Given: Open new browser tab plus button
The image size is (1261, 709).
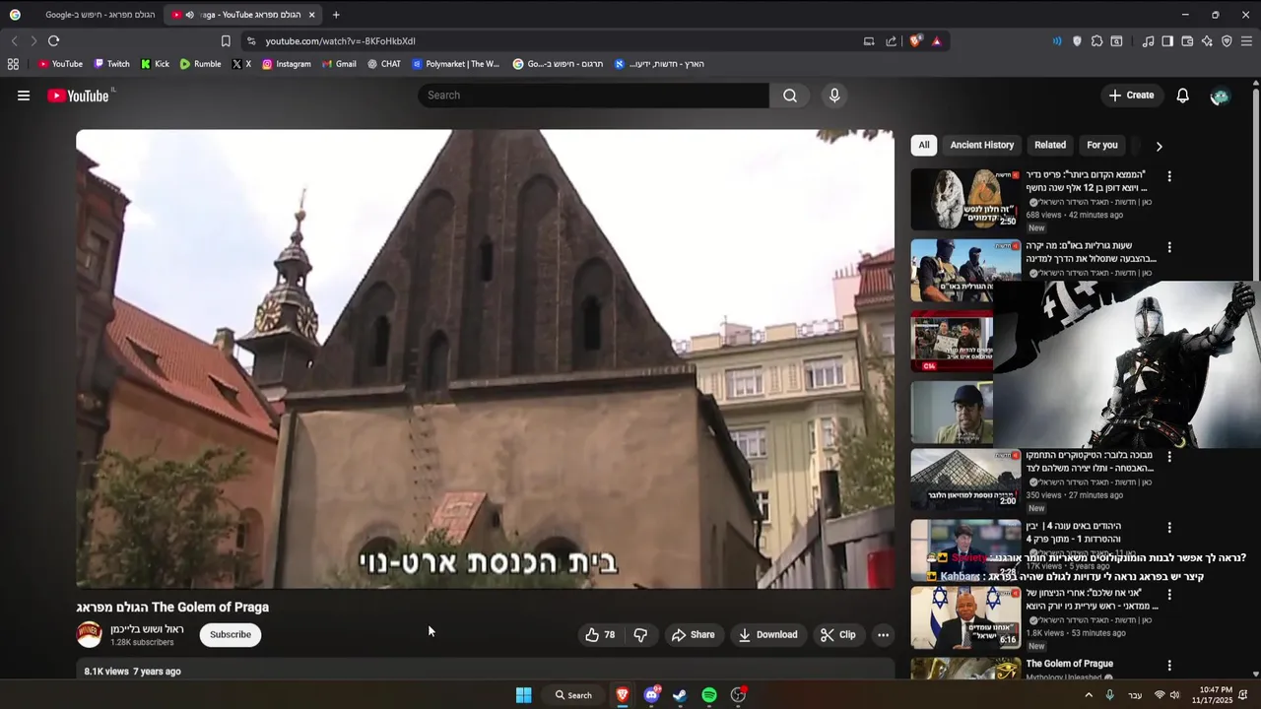Looking at the screenshot, I should (336, 15).
